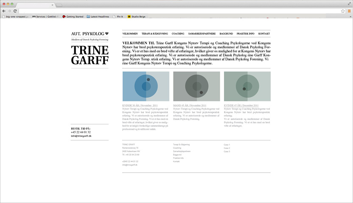Open the Case 2 footer link
This screenshot has width=353, height=203.
227,148
